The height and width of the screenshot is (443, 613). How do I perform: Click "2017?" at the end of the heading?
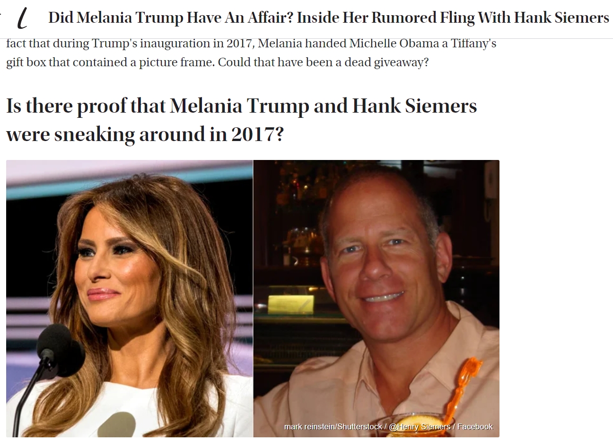point(257,134)
